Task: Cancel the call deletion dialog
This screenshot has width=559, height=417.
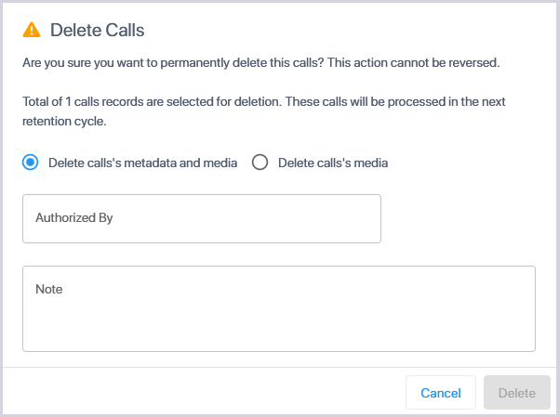Action: coord(441,393)
